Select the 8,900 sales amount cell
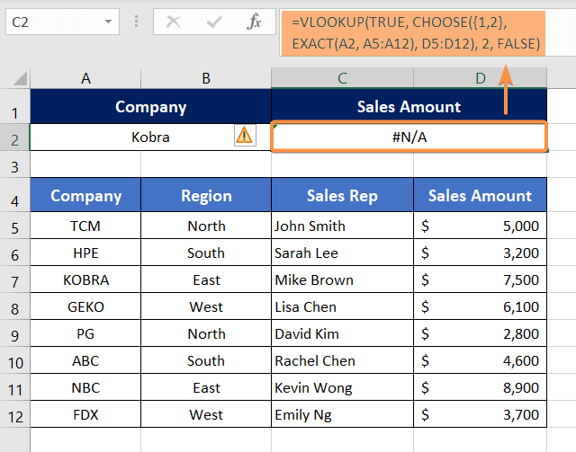The height and width of the screenshot is (452, 576). click(480, 387)
